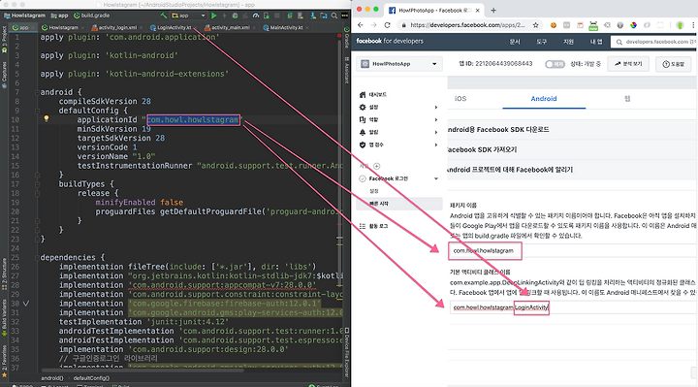Click the green Run app play button

point(214,16)
